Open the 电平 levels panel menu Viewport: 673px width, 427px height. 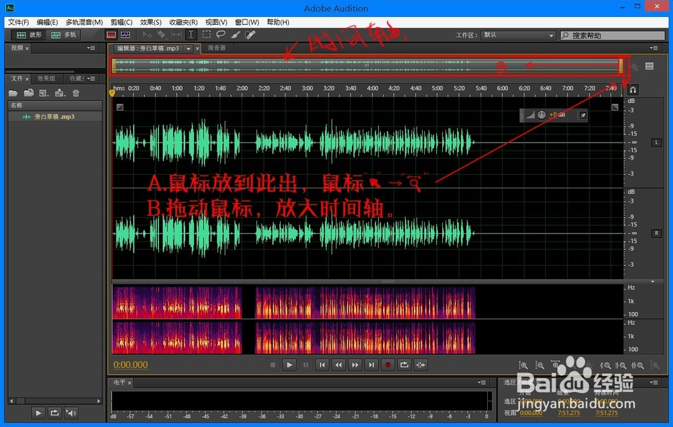pyautogui.click(x=482, y=382)
